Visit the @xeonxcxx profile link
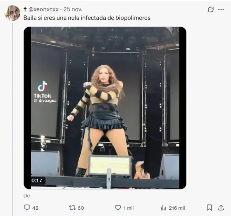The height and width of the screenshot is (216, 231). (x=43, y=9)
